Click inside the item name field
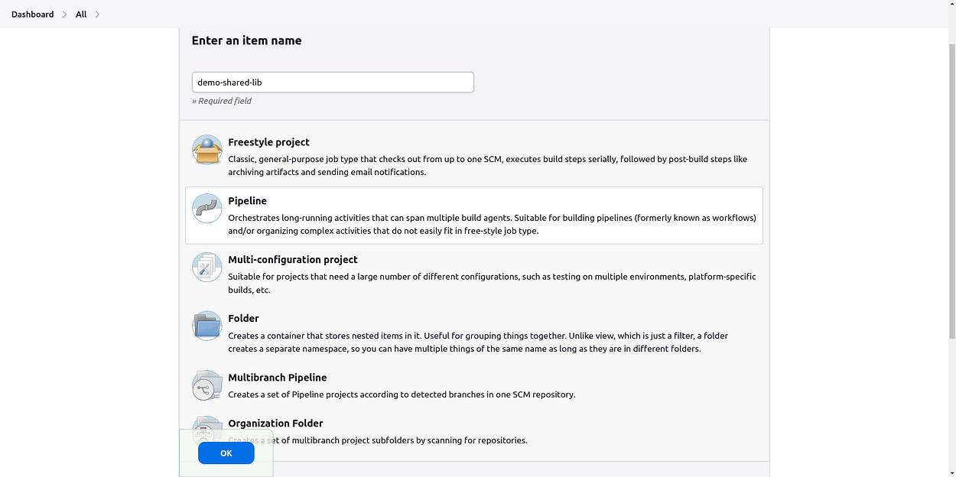 [x=333, y=82]
